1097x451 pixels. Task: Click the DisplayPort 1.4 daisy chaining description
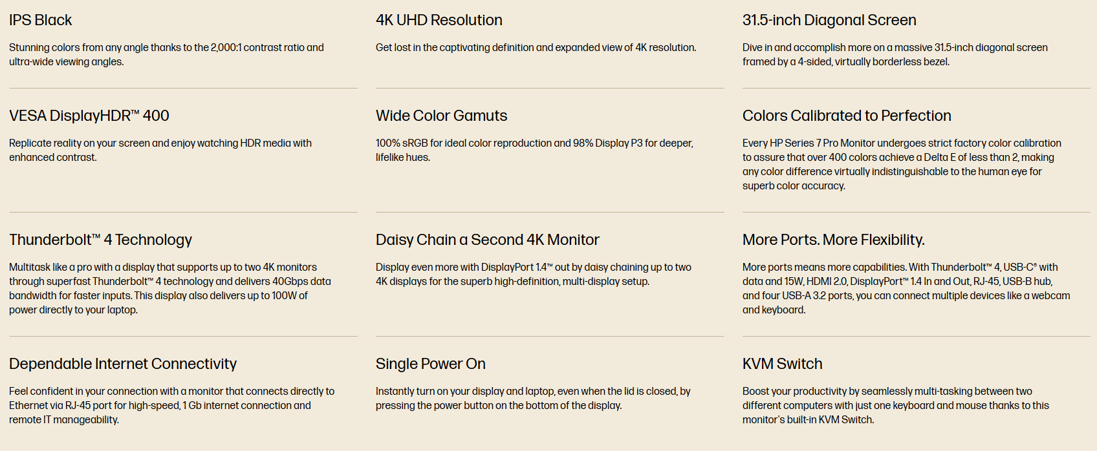(x=533, y=274)
